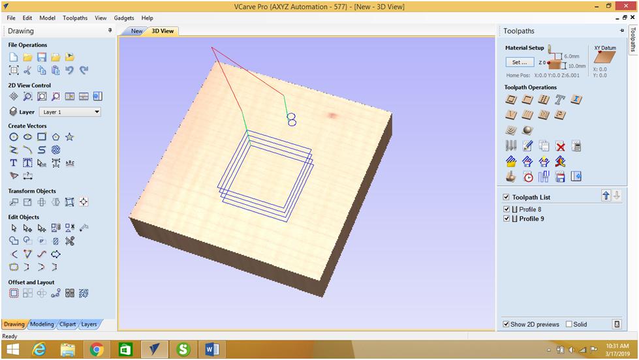
Task: Open the Profile Toolpath operation
Action: coord(511,99)
